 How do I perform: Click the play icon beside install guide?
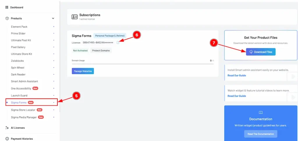(293, 77)
